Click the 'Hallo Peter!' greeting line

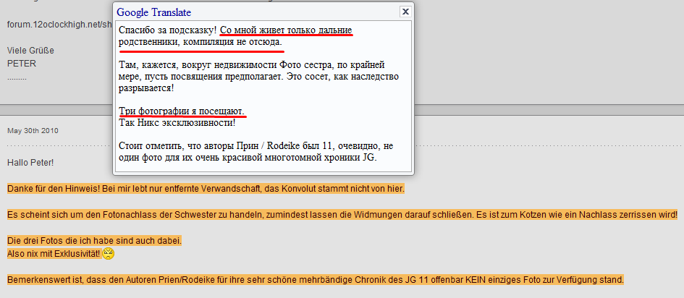[x=30, y=163]
